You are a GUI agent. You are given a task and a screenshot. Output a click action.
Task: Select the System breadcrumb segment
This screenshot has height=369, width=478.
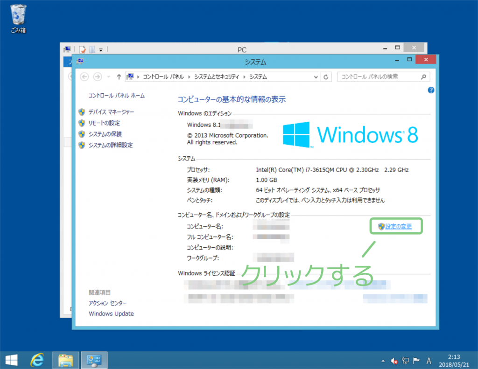[x=258, y=77]
